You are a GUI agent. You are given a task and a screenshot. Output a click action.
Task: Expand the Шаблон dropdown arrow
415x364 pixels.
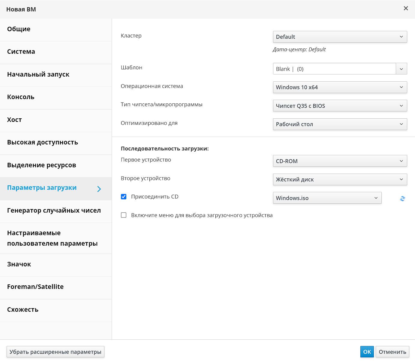point(401,69)
